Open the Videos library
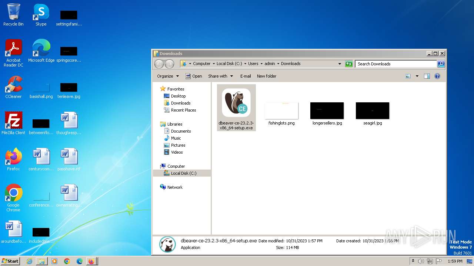This screenshot has width=474, height=266. (177, 152)
